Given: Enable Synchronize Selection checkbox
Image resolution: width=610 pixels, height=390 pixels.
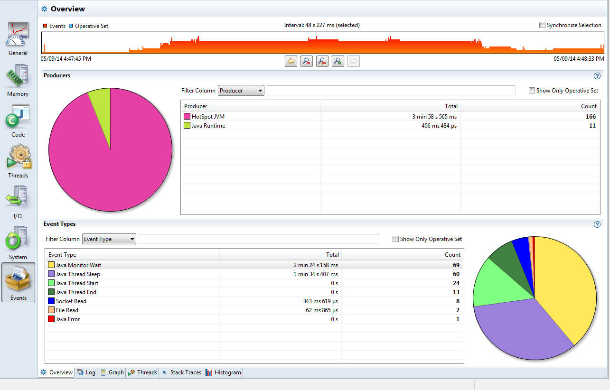Looking at the screenshot, I should point(542,25).
